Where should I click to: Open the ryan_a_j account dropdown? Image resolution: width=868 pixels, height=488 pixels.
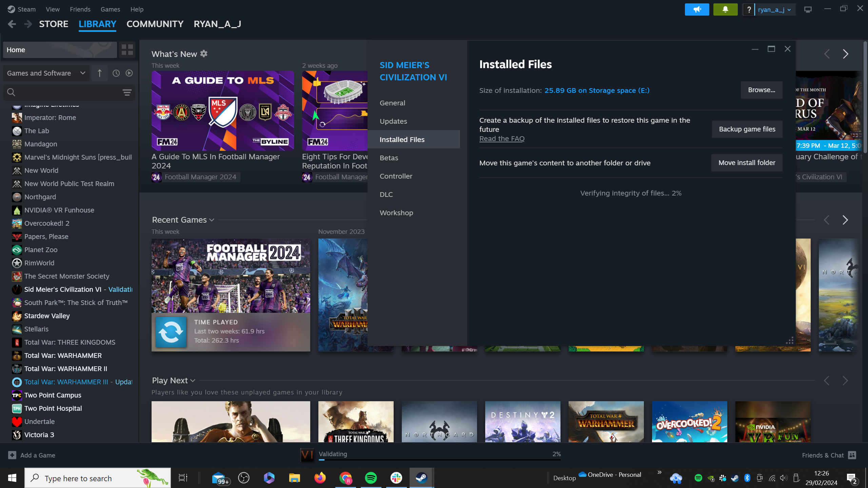(x=774, y=9)
